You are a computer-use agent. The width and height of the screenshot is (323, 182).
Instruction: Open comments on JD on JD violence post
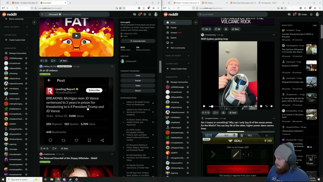pyautogui.click(x=55, y=148)
